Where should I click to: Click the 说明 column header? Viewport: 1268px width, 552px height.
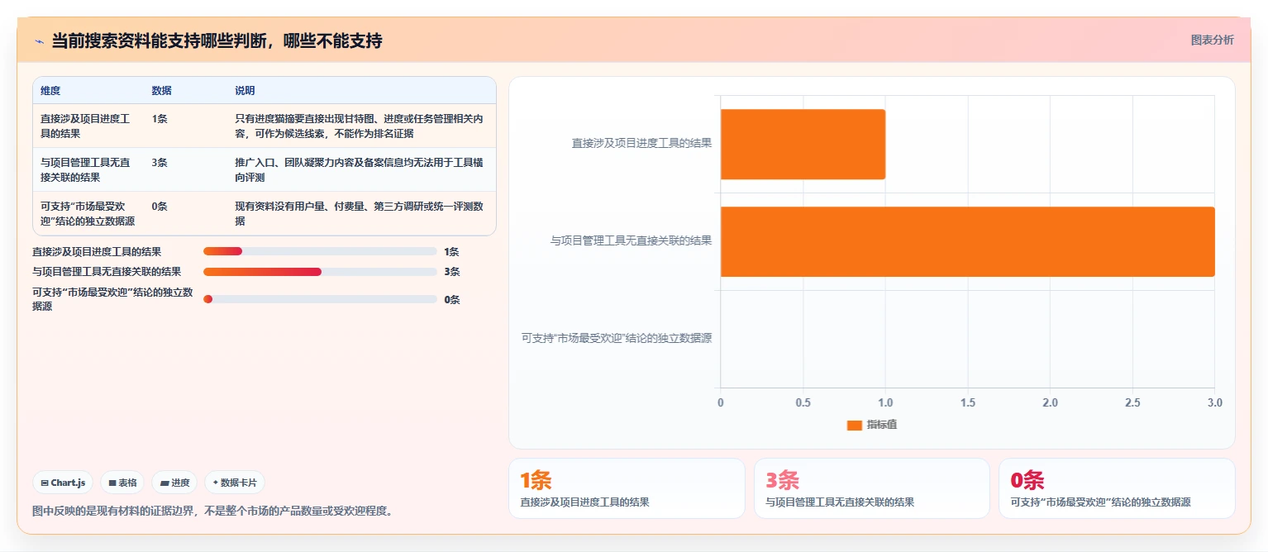click(245, 91)
